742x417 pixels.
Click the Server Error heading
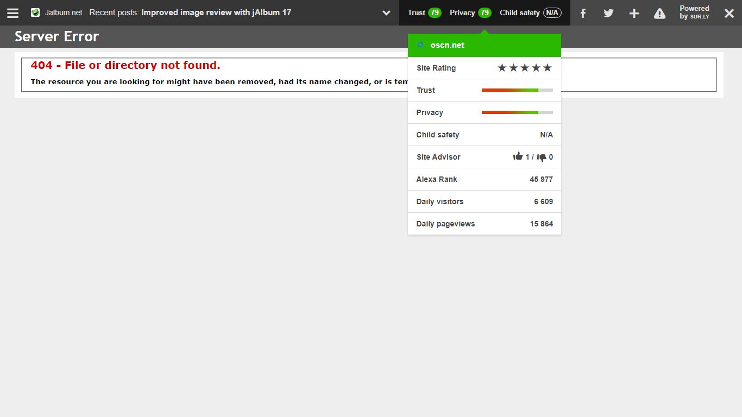57,36
